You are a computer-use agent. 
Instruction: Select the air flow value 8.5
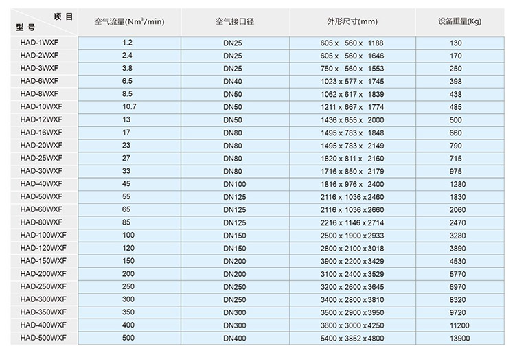point(128,93)
